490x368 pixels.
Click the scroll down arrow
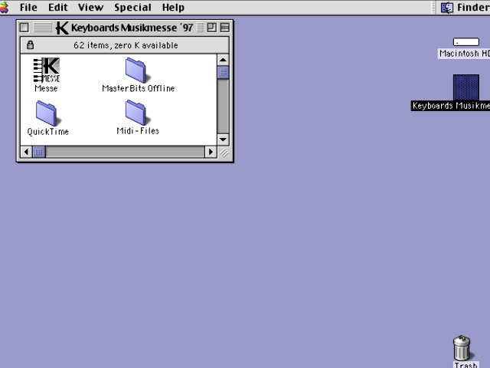[x=223, y=140]
